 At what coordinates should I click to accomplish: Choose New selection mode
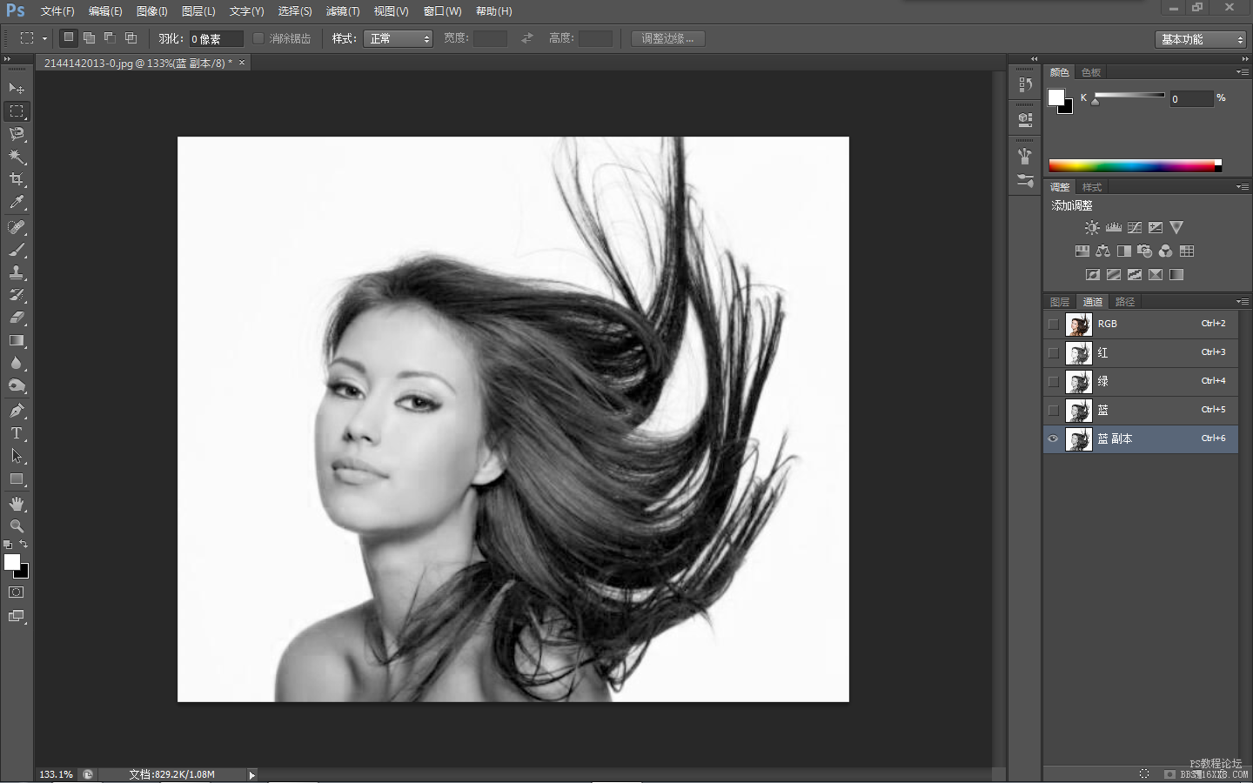(69, 37)
